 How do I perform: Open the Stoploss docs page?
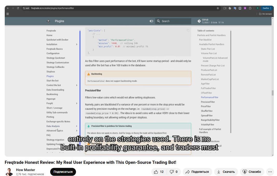[51, 72]
